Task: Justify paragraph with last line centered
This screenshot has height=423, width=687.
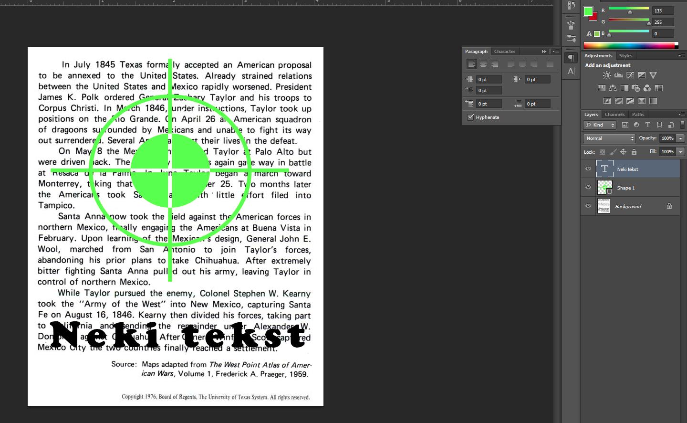Action: pyautogui.click(x=522, y=63)
